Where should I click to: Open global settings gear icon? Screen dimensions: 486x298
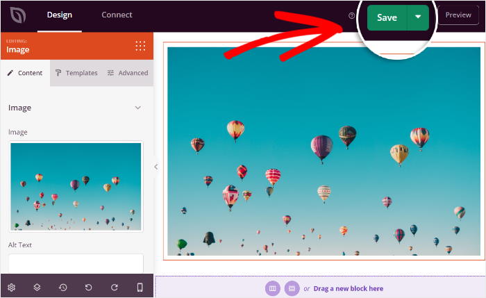click(x=12, y=288)
